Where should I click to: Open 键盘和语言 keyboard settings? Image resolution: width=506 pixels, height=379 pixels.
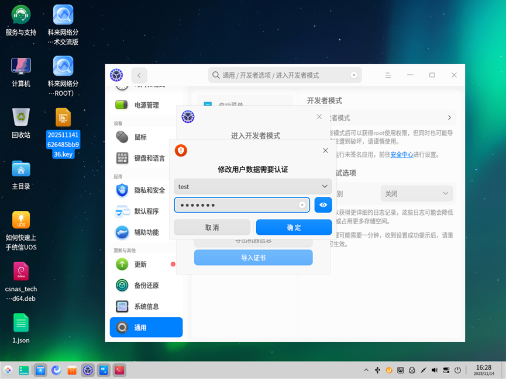click(146, 158)
